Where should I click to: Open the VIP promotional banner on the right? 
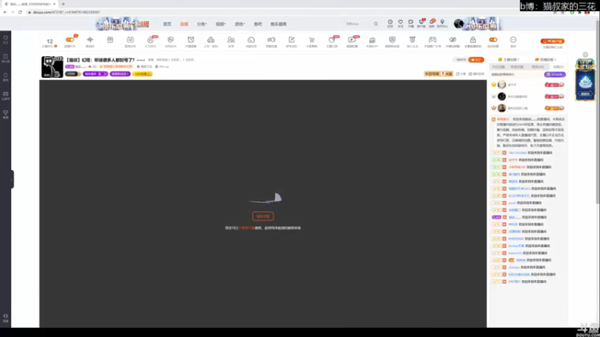[585, 79]
